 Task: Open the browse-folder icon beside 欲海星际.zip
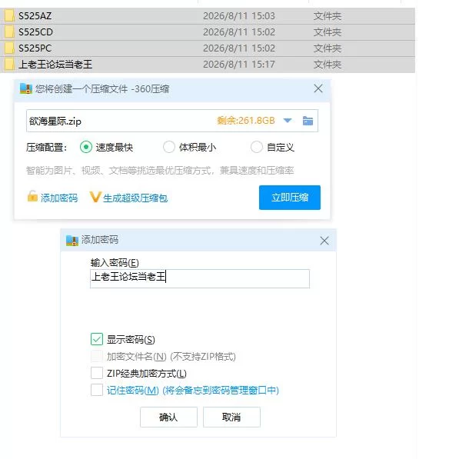tap(308, 121)
